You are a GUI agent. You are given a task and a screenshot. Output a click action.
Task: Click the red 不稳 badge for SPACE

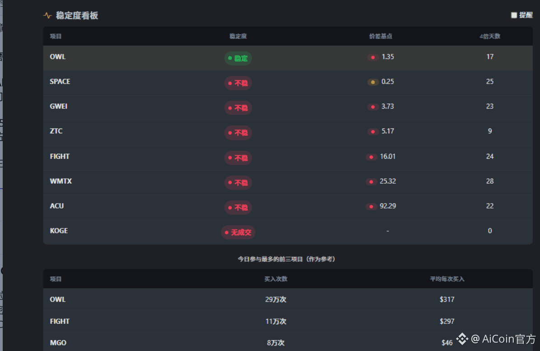(x=238, y=83)
